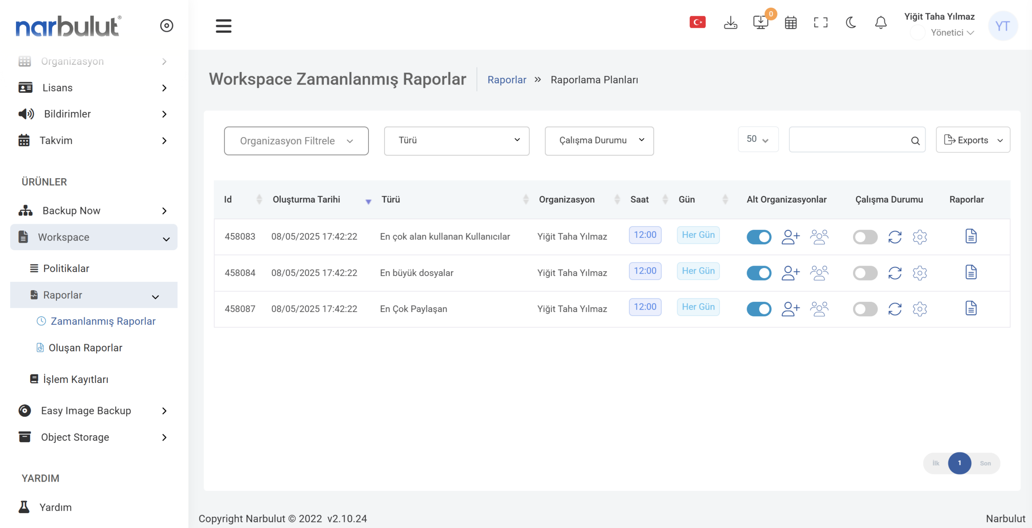Click the download tray icon
Viewport: 1032px width, 528px height.
point(730,23)
